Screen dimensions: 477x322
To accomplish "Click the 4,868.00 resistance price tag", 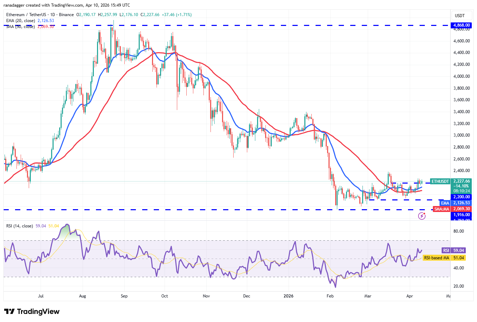I will tap(461, 25).
